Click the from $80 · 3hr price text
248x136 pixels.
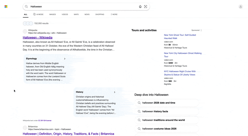(170, 81)
